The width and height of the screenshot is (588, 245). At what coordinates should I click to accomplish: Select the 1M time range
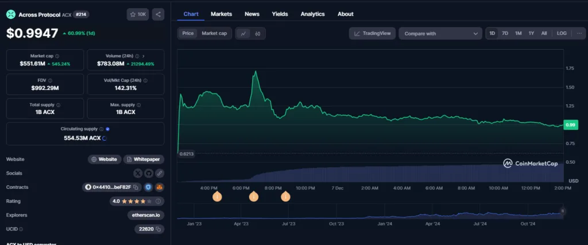tap(519, 33)
